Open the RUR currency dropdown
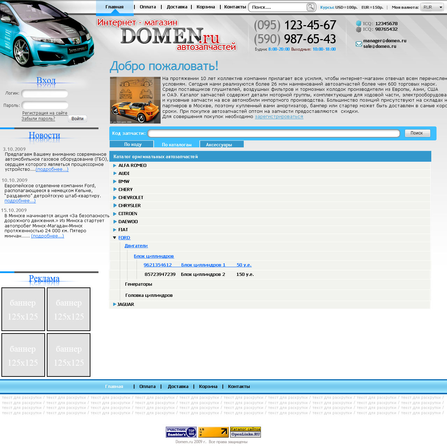 [x=432, y=7]
